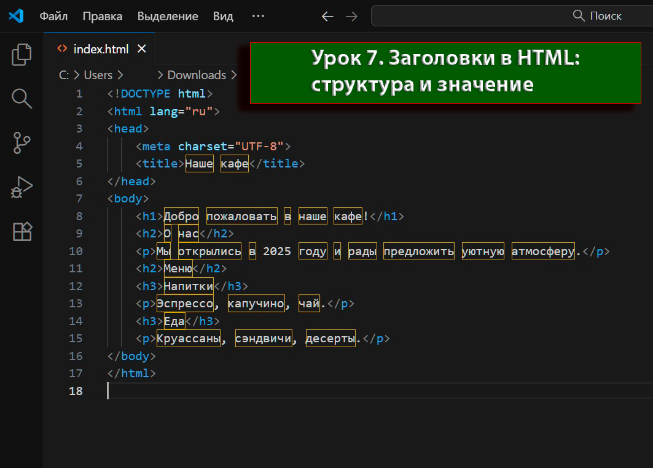
Task: Open the Extensions view
Action: 22,231
